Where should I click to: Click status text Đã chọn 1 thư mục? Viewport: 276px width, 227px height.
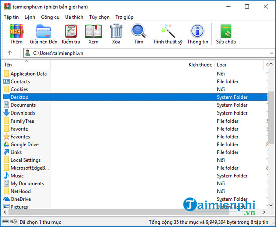(40, 222)
